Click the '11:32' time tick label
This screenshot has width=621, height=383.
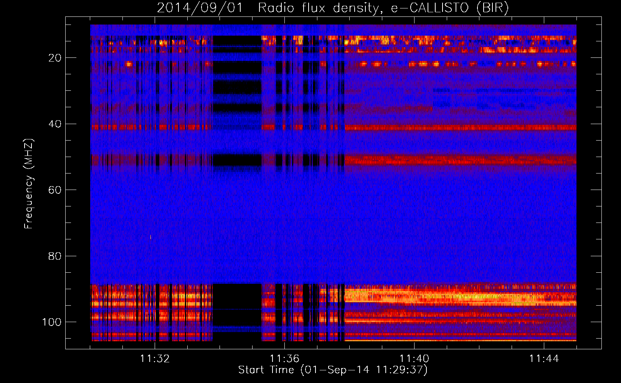pyautogui.click(x=155, y=359)
